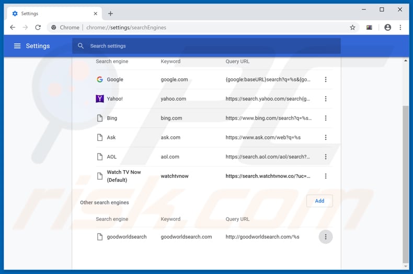Add a new search engine

coord(319,201)
